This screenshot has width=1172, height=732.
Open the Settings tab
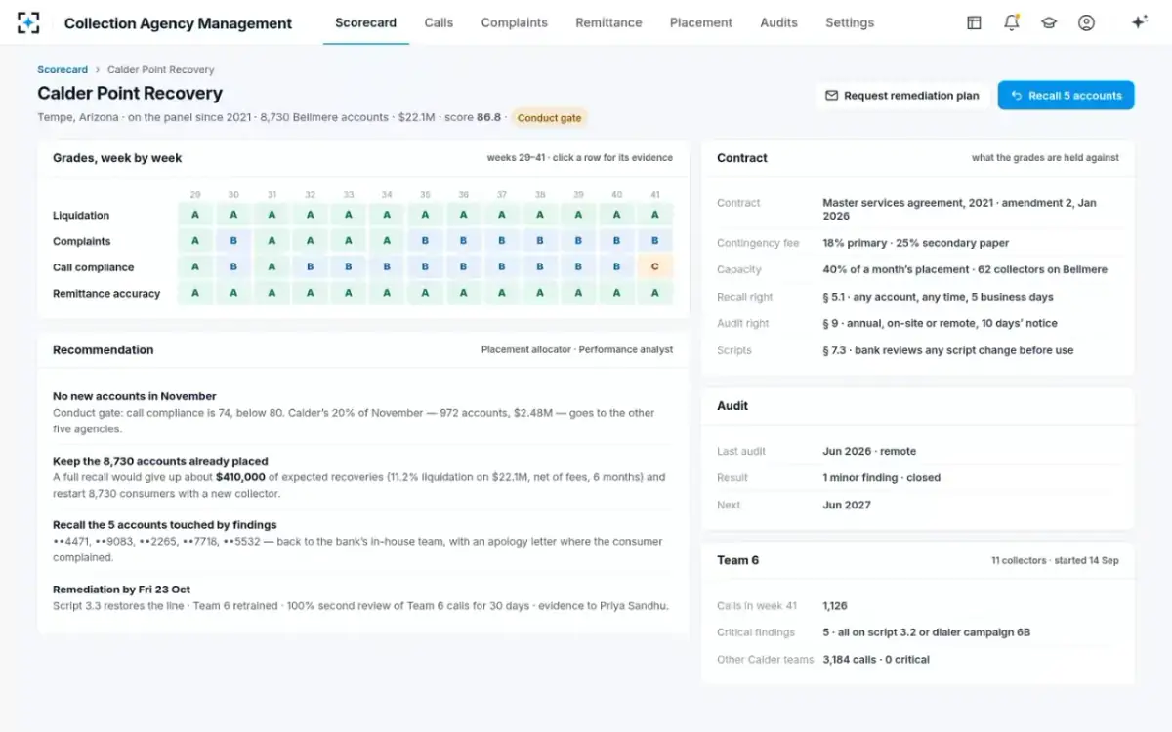(850, 22)
